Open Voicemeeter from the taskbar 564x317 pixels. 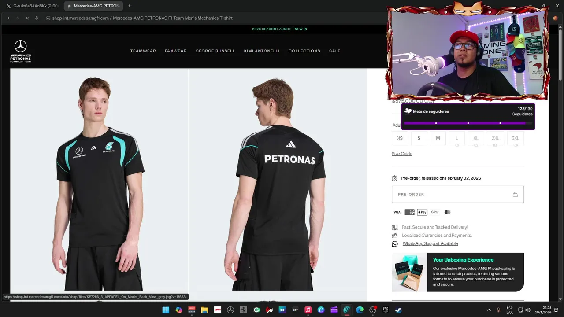tap(192, 310)
